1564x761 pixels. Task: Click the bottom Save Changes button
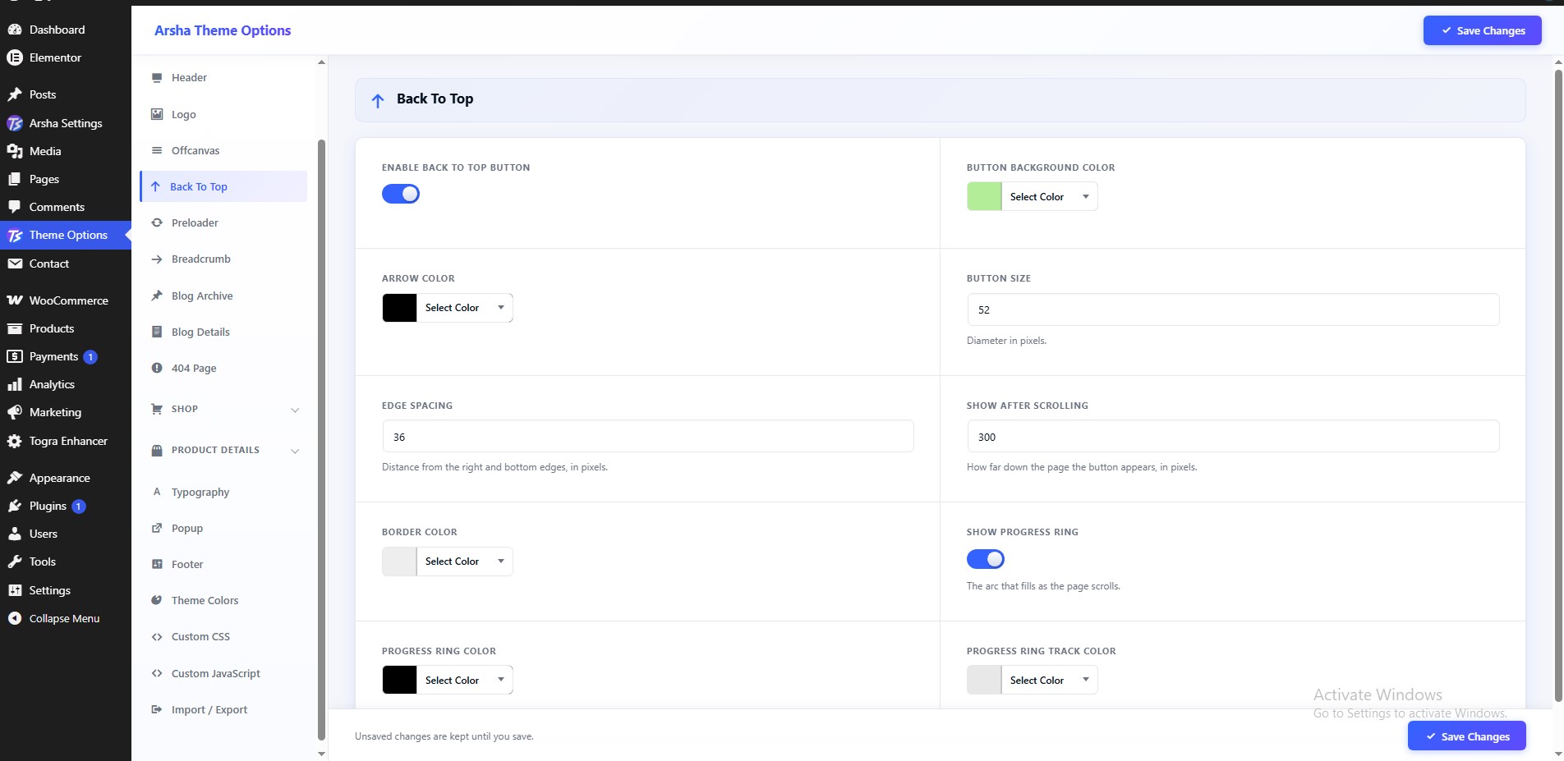click(1466, 736)
